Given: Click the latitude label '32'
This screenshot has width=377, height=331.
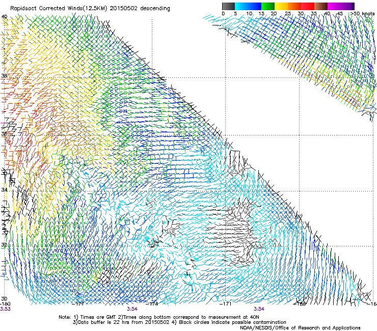Looking at the screenshot, I should (4, 245).
